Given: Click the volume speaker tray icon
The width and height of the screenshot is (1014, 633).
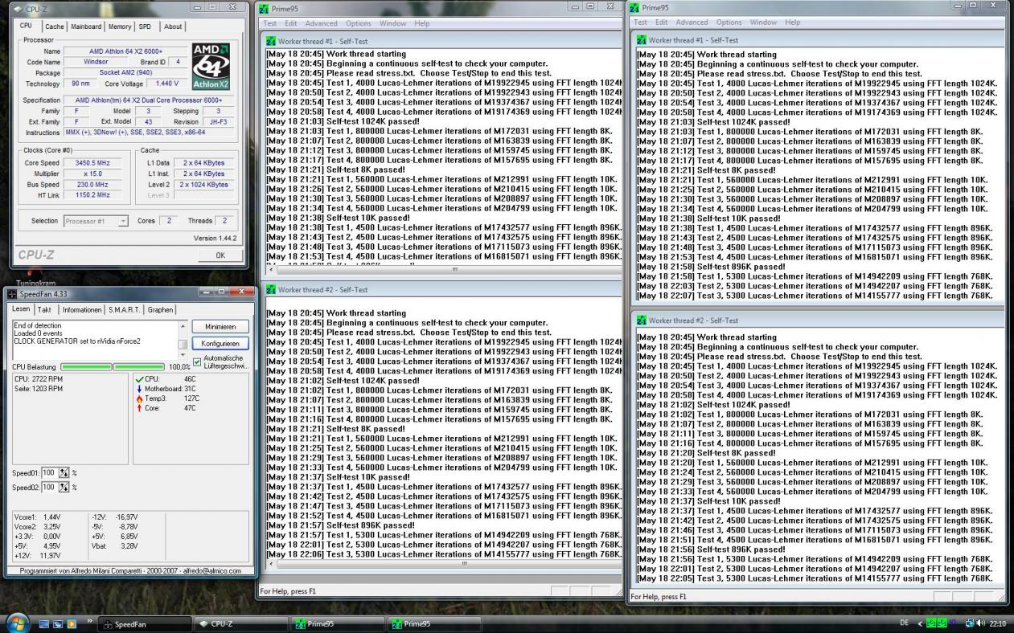Looking at the screenshot, I should click(980, 623).
